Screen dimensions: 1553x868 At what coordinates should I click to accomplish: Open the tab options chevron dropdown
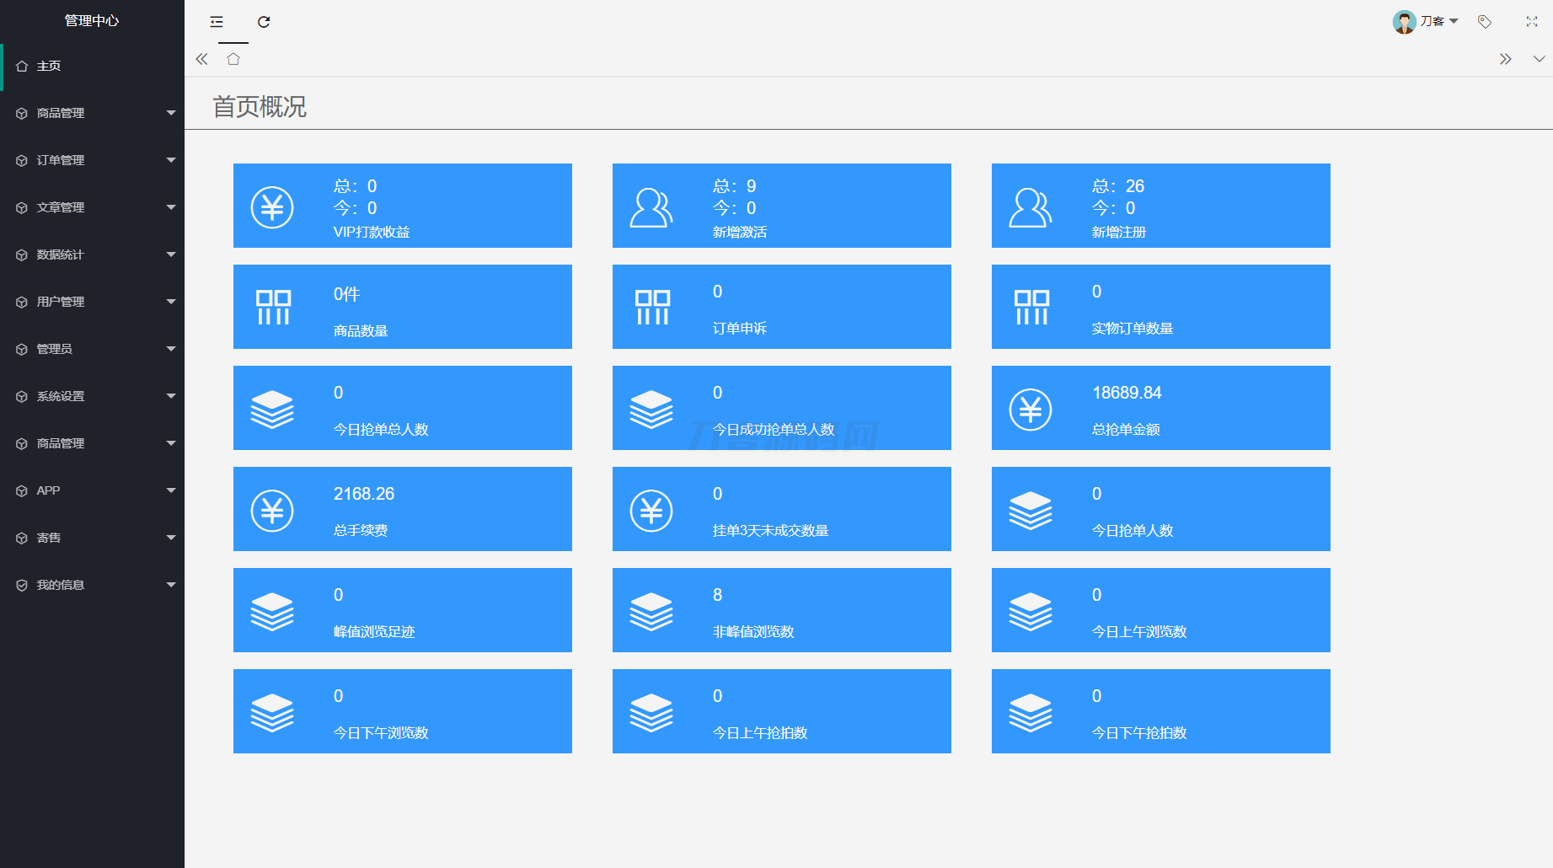click(1539, 59)
